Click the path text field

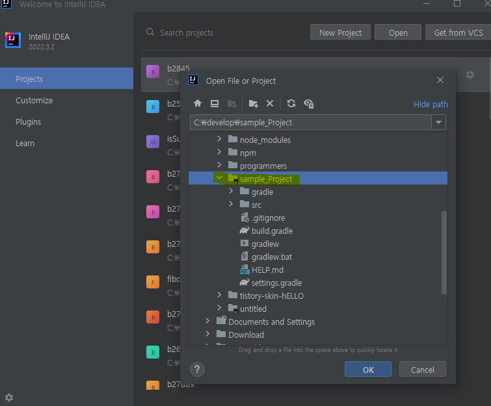point(311,122)
